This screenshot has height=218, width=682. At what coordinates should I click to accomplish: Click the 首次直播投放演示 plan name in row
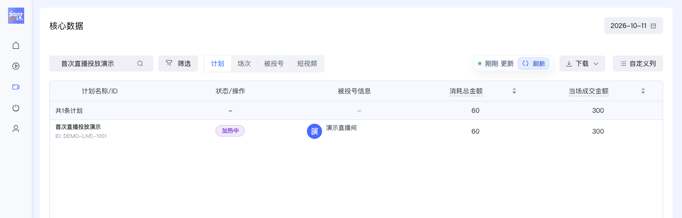point(78,127)
